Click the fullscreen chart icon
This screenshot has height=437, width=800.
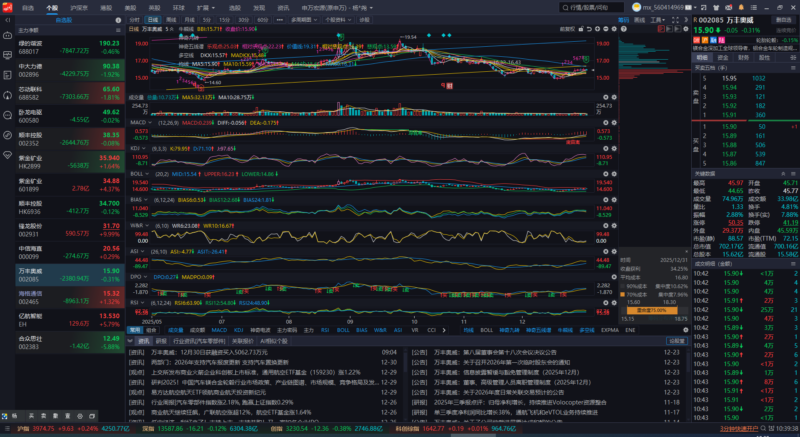coord(675,20)
